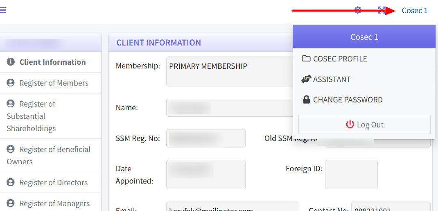Click the sun theme toggle icon

358,10
